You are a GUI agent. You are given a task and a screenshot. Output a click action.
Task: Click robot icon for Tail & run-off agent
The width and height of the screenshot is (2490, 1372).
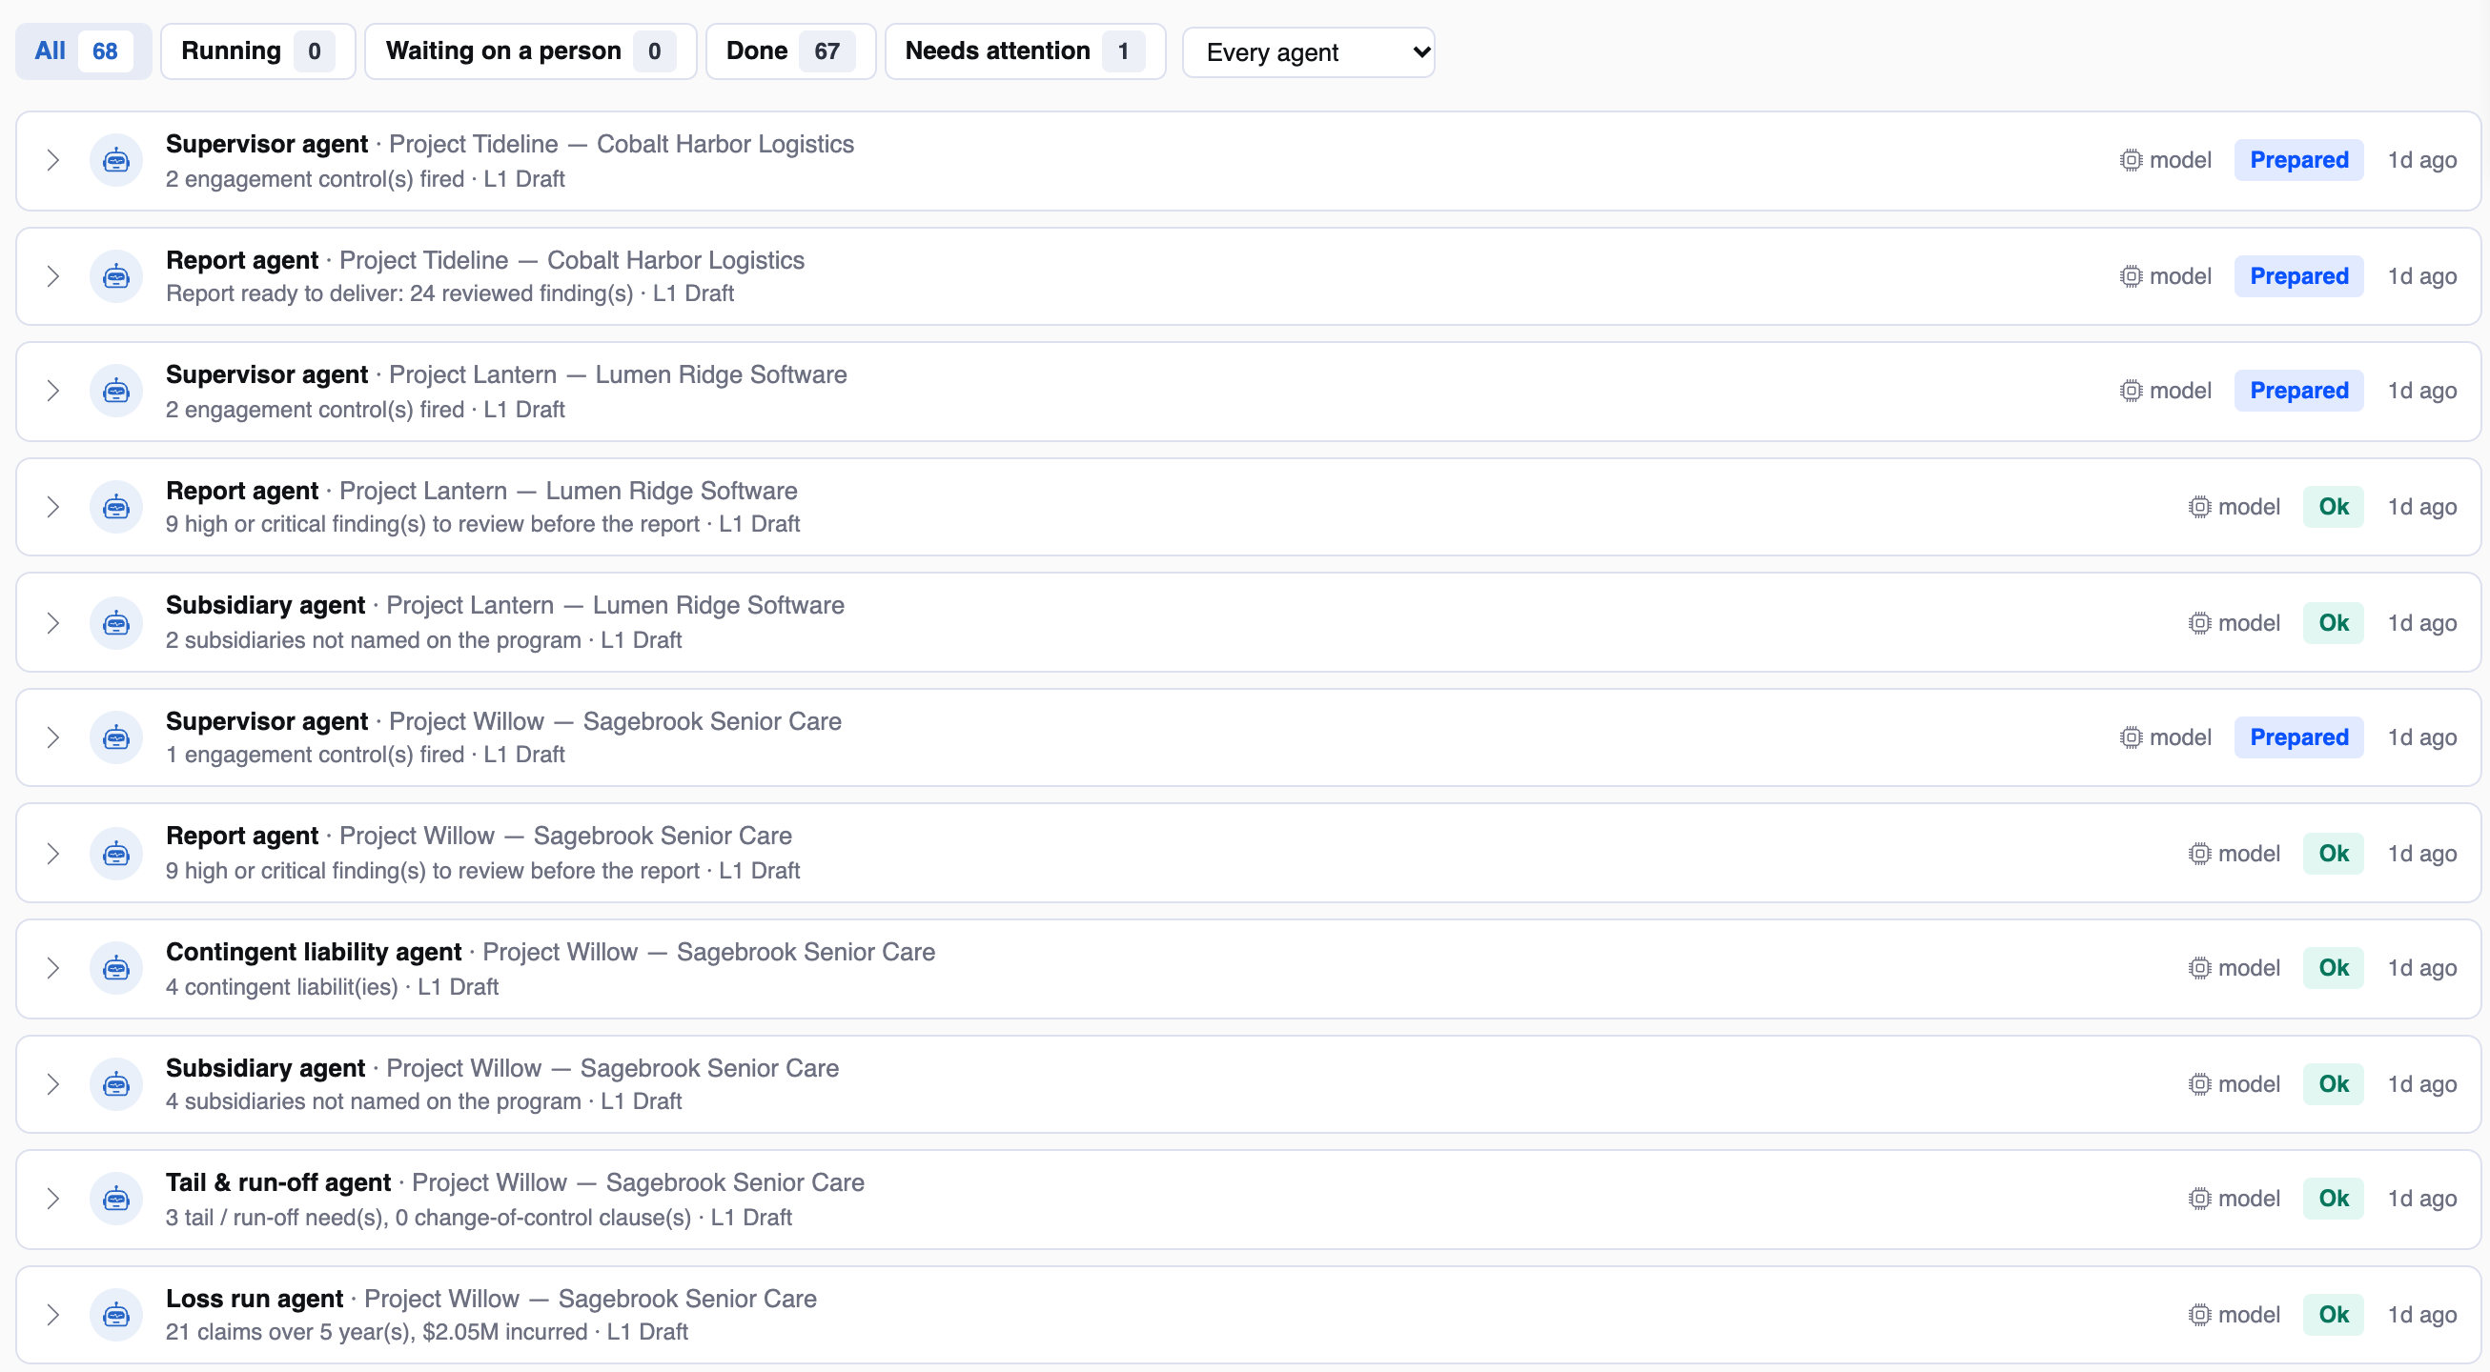tap(116, 1199)
